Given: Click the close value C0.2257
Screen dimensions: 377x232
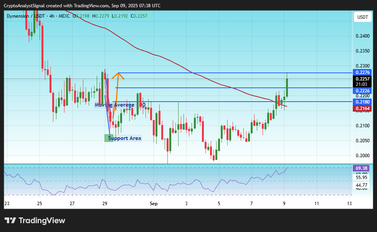Looking at the screenshot, I should tap(139, 16).
